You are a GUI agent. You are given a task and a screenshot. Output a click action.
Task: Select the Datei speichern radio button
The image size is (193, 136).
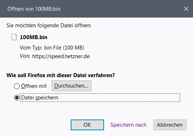click(x=17, y=98)
